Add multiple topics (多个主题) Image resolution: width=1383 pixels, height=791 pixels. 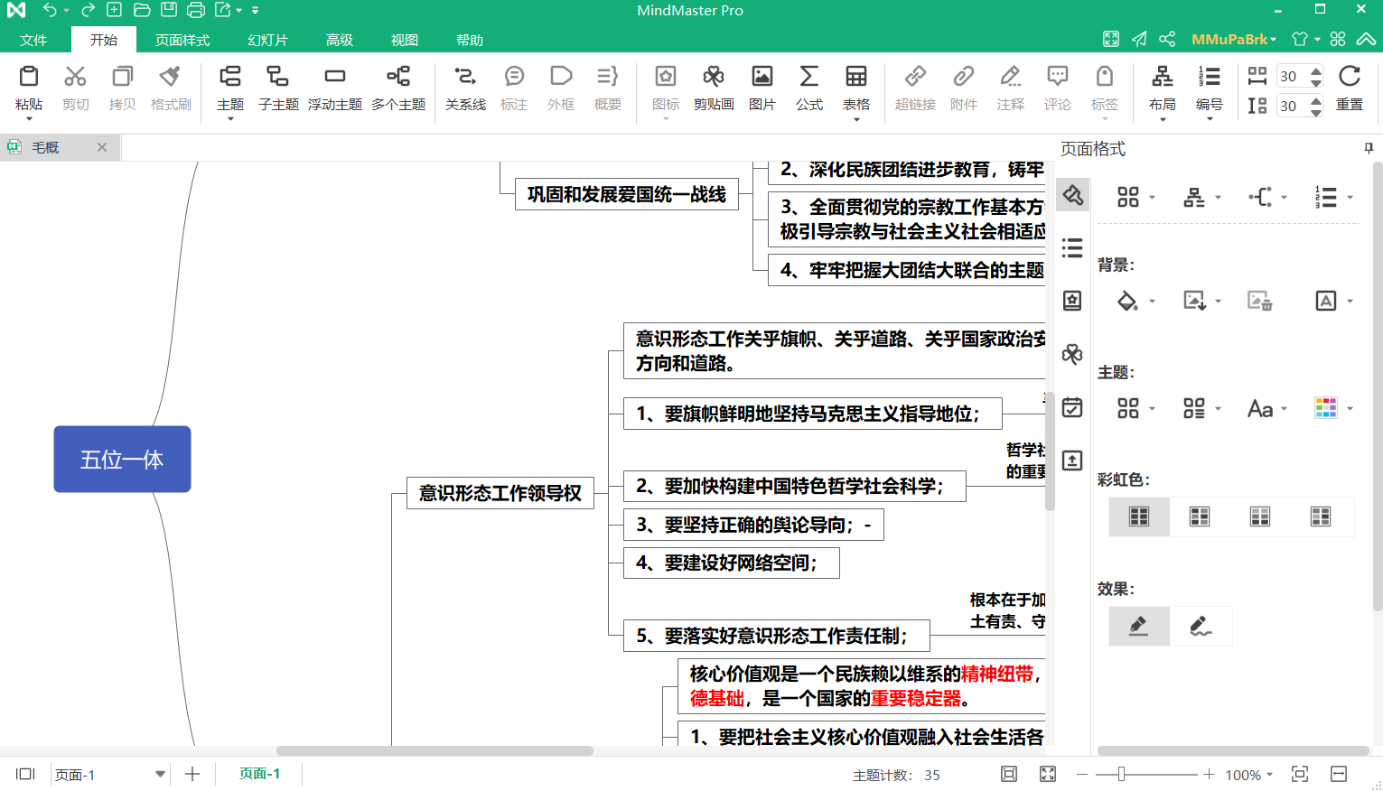(398, 77)
